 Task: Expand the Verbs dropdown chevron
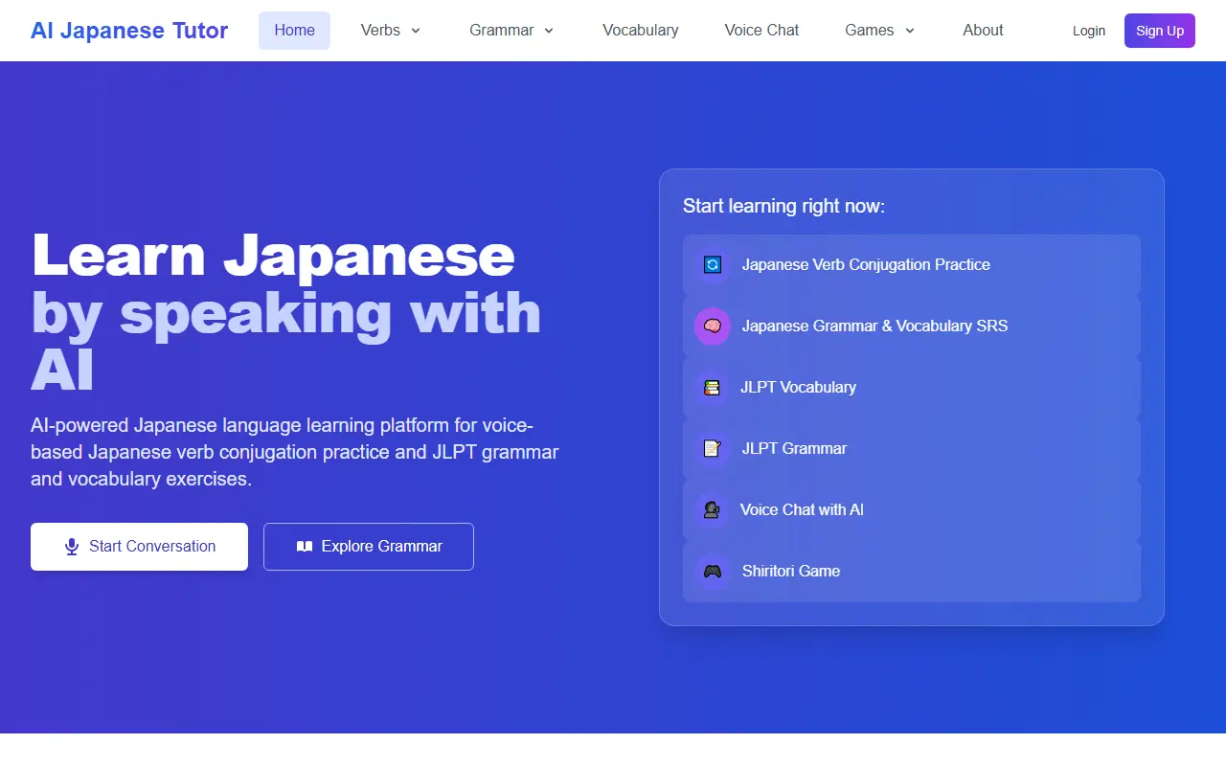point(416,31)
